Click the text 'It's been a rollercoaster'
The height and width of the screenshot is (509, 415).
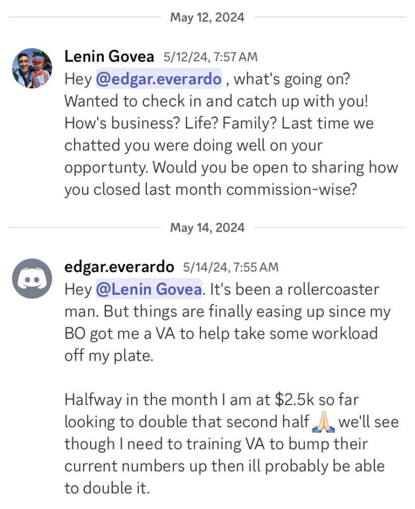(x=294, y=289)
